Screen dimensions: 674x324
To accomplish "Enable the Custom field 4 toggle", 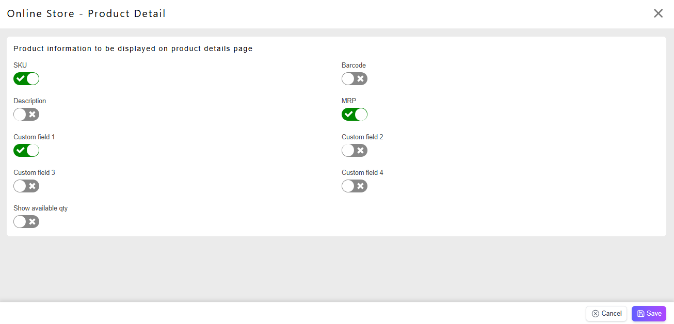I will coord(355,186).
